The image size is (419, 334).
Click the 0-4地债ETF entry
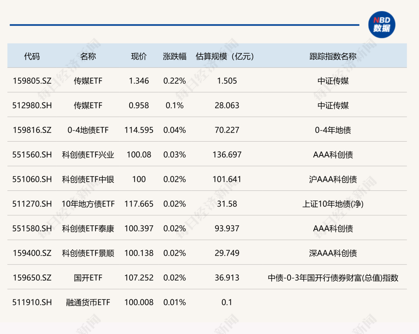click(x=88, y=130)
